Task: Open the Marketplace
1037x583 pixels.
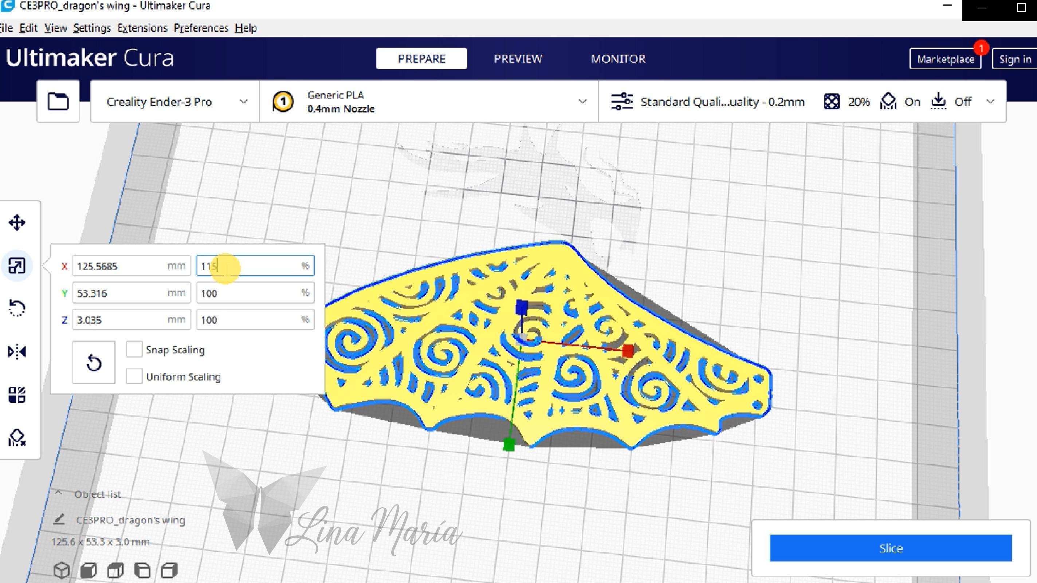Action: 945,59
